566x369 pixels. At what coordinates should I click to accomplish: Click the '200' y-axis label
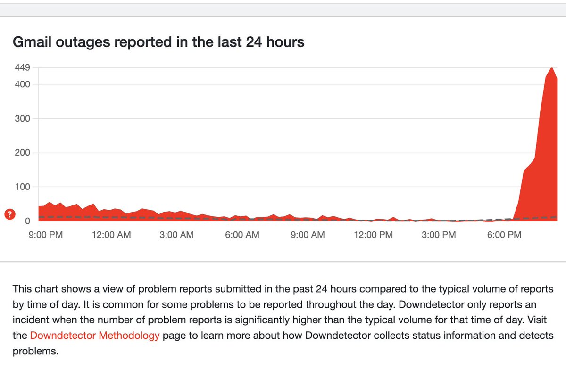coord(23,153)
